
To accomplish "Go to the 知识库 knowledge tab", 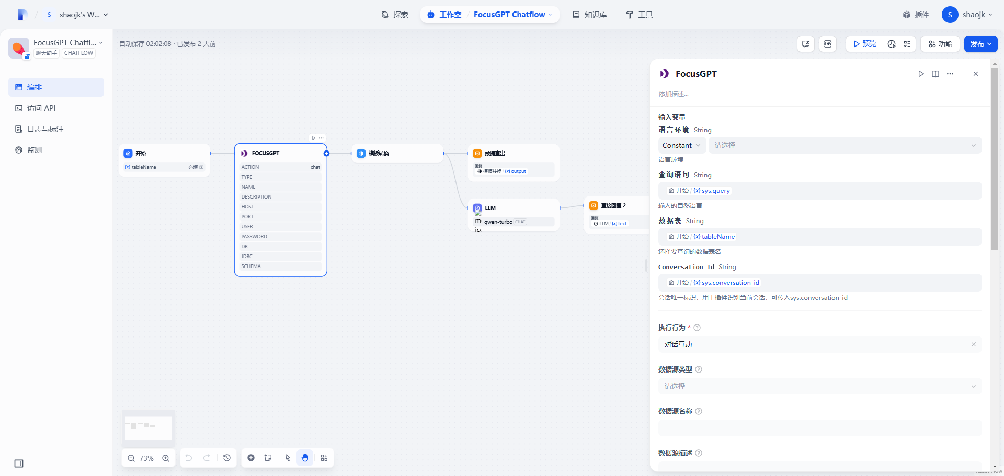I will click(x=590, y=15).
